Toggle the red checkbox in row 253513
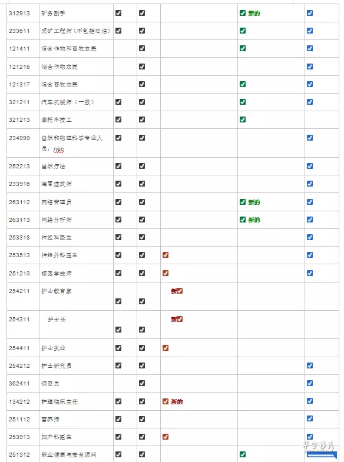Image resolution: width=344 pixels, height=462 pixels. pos(166,255)
